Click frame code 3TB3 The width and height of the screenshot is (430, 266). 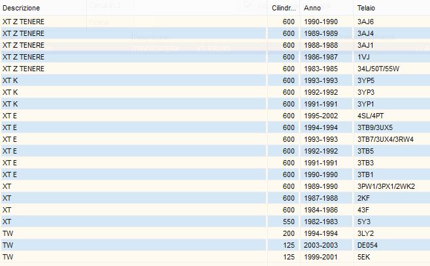coord(365,163)
